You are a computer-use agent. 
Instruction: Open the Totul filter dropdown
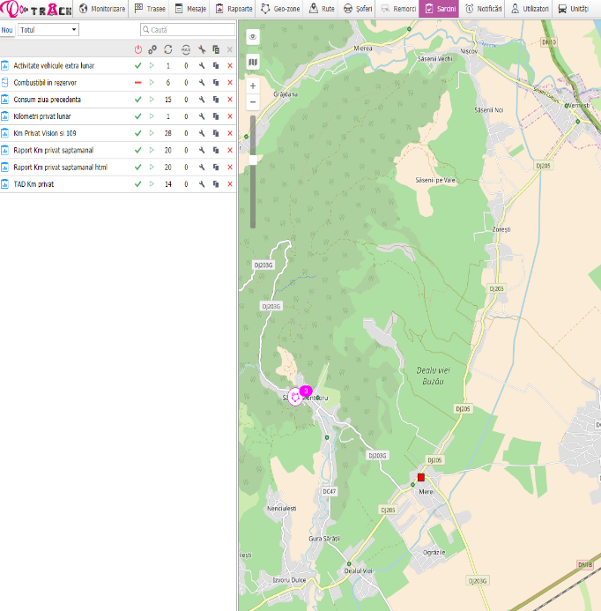tap(48, 30)
